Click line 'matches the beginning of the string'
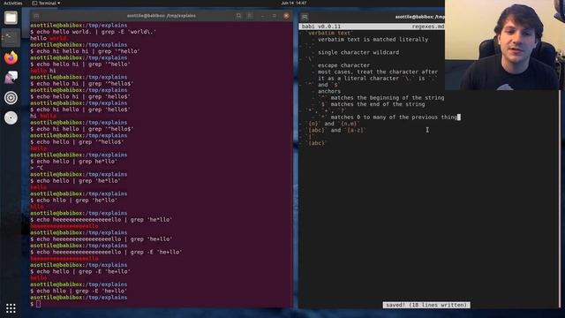This screenshot has height=318, width=565. pos(381,98)
